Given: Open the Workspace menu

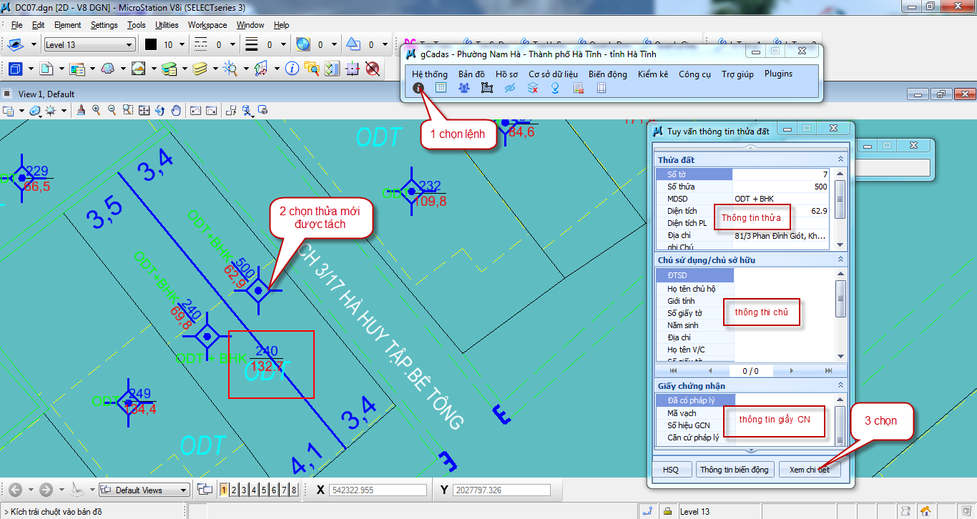Looking at the screenshot, I should 207,25.
